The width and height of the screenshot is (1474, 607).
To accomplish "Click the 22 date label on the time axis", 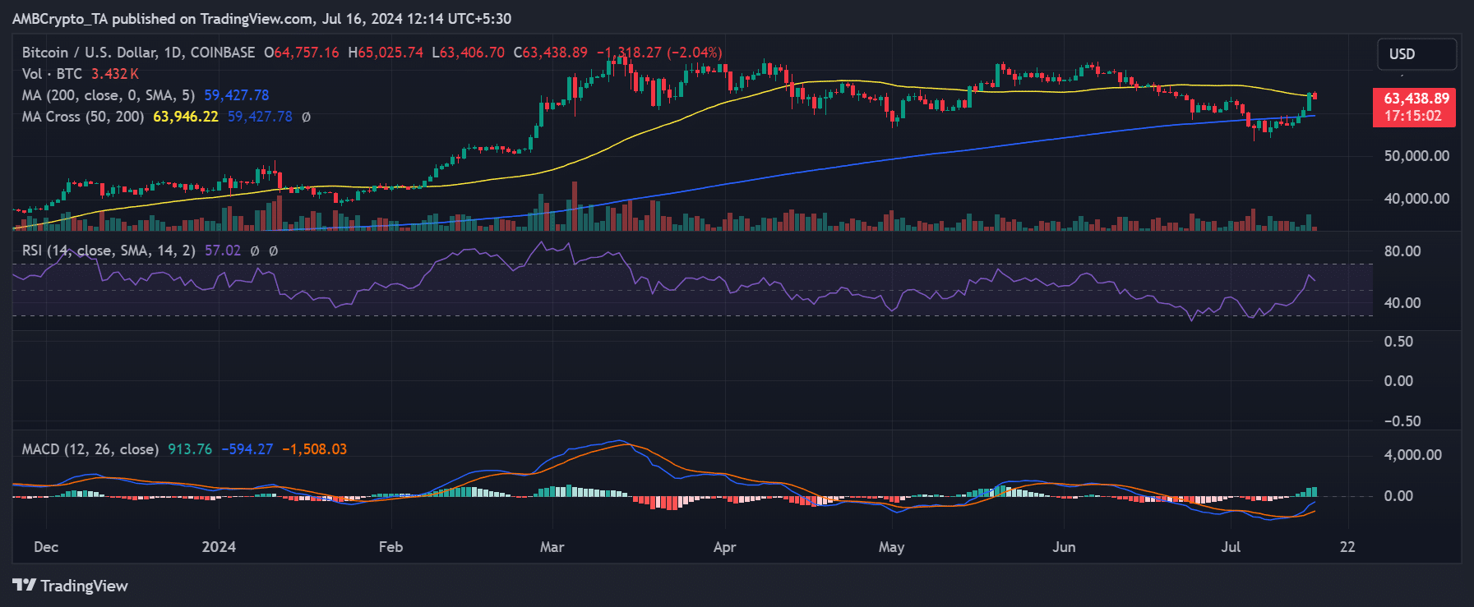I will click(x=1347, y=547).
